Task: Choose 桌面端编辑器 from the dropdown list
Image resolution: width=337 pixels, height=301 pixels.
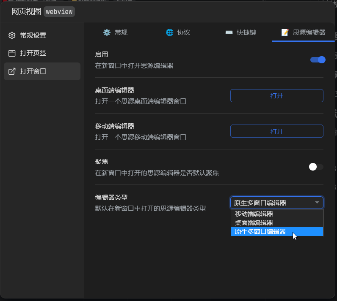Action: (254, 223)
